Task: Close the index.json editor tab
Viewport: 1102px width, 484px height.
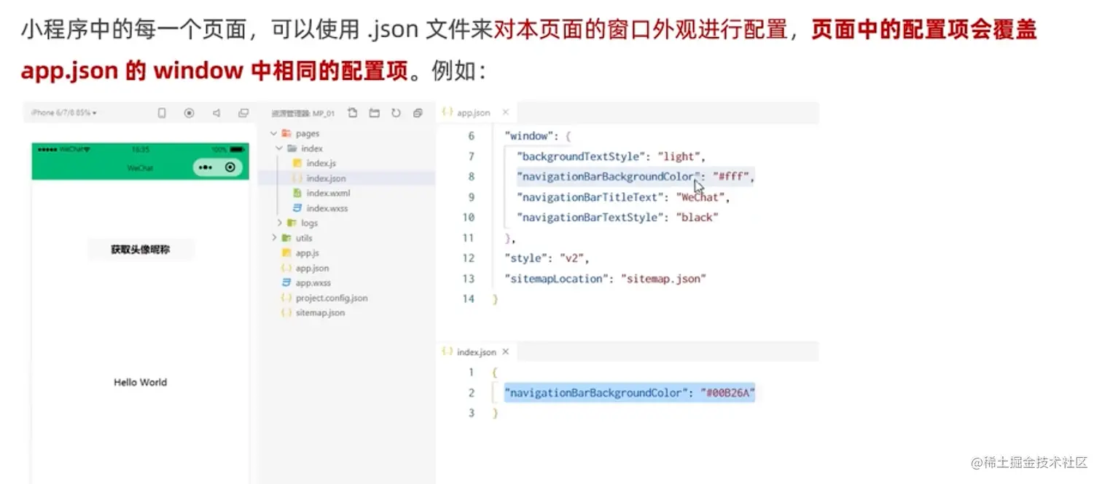Action: (506, 352)
